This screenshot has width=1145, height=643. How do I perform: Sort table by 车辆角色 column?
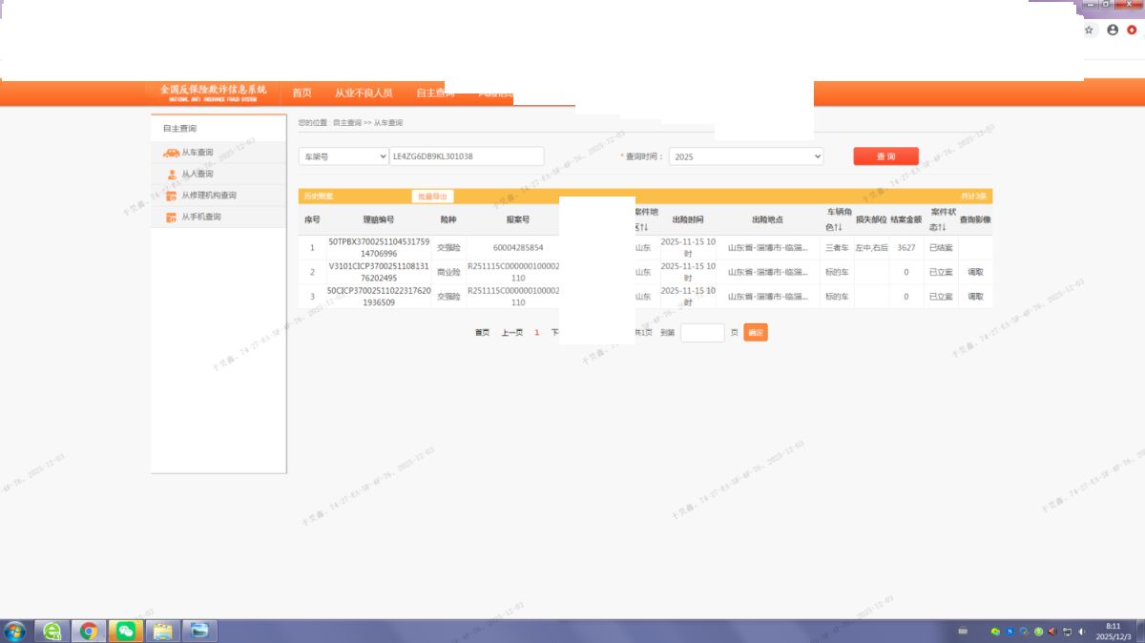click(x=837, y=227)
